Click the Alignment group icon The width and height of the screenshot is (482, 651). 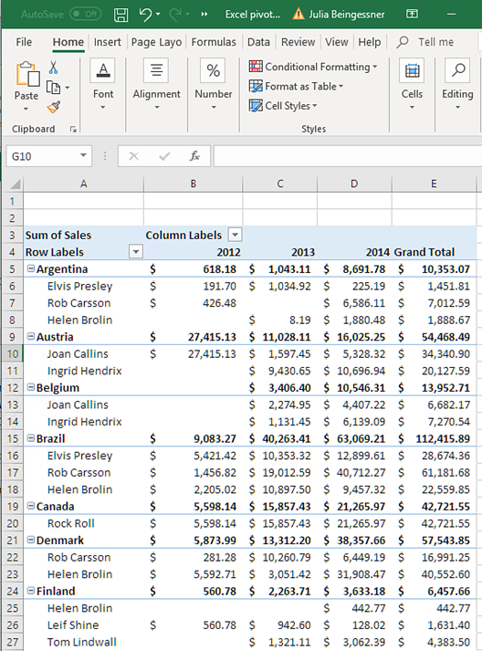pyautogui.click(x=156, y=70)
